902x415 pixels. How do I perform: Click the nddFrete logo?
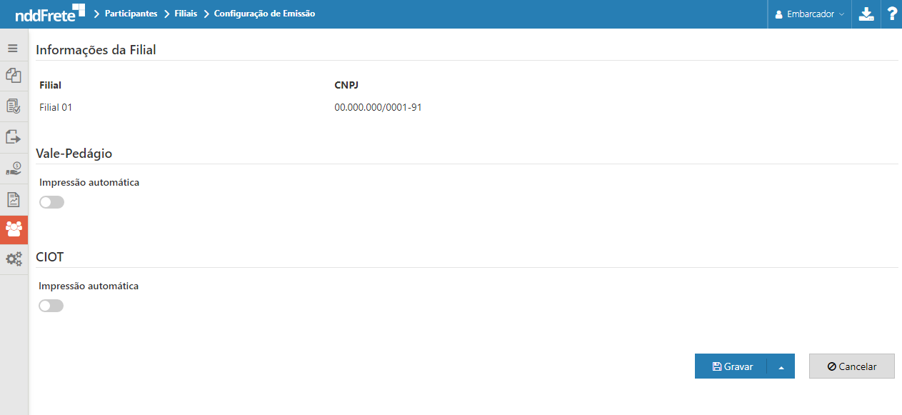pyautogui.click(x=50, y=14)
